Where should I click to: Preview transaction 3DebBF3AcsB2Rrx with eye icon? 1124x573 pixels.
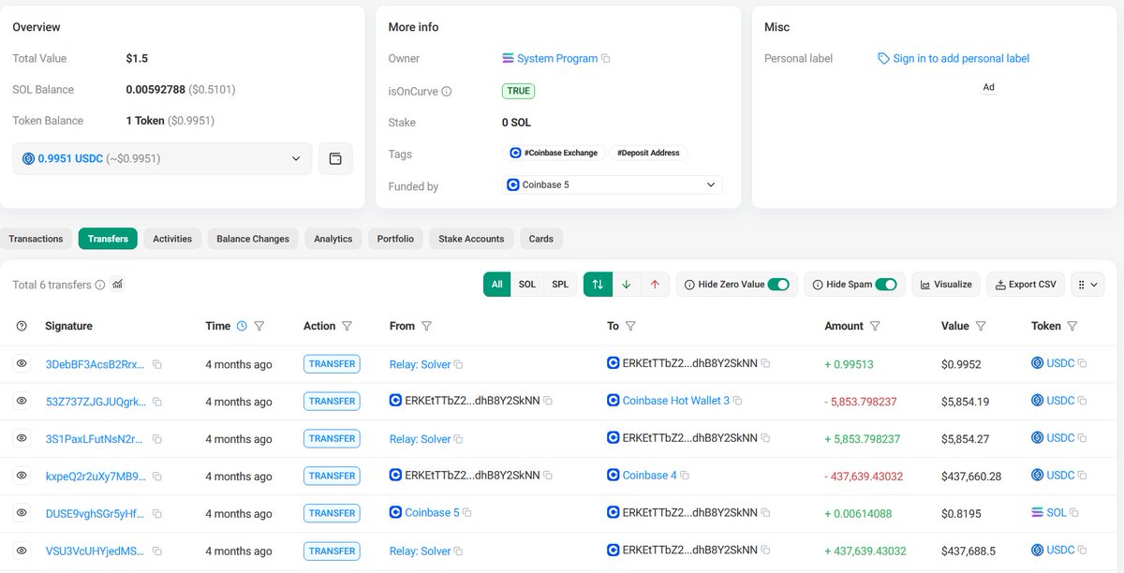(x=22, y=363)
